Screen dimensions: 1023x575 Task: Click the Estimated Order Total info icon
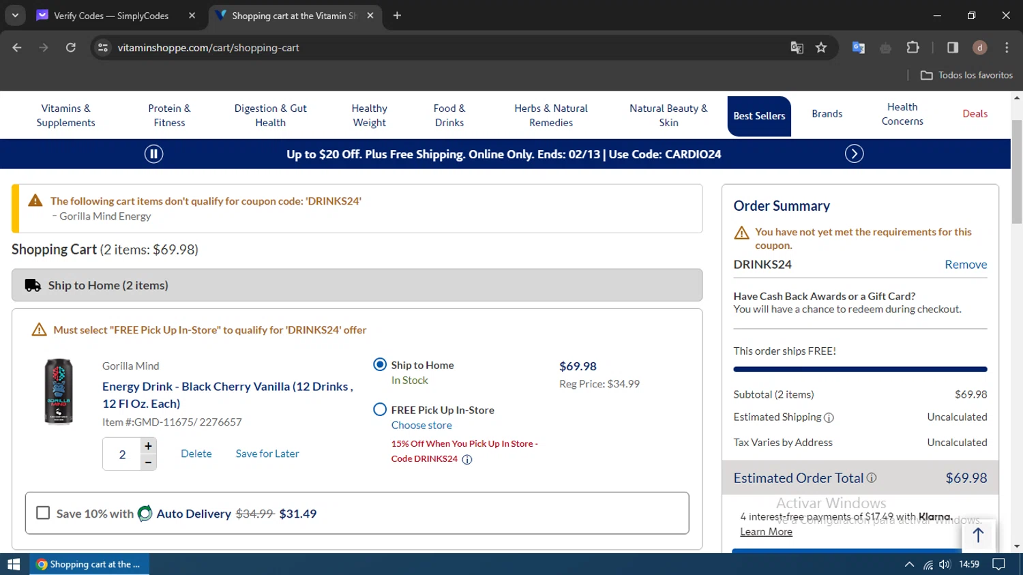[x=872, y=478]
